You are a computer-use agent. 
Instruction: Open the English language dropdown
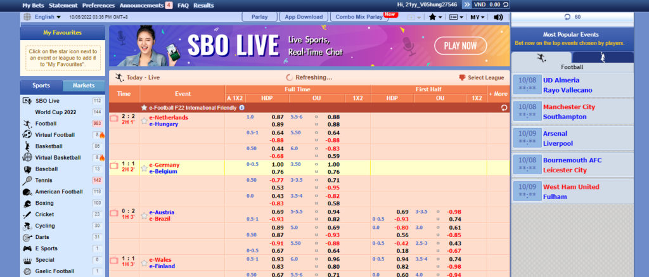point(48,17)
